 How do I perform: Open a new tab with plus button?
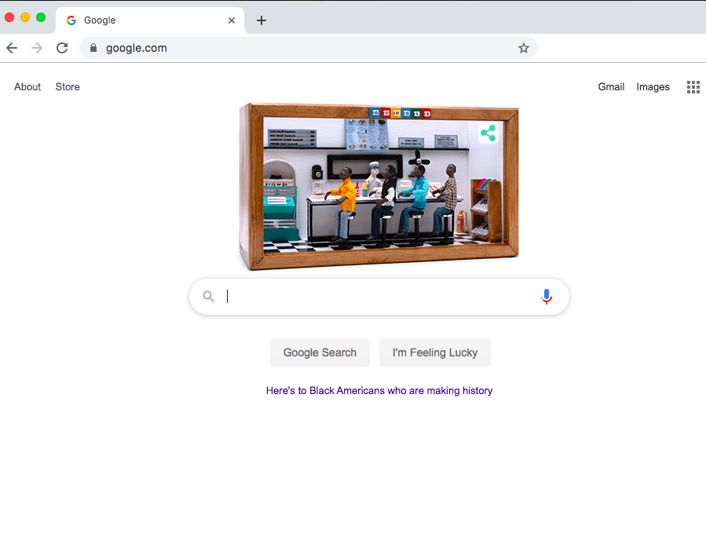[262, 20]
